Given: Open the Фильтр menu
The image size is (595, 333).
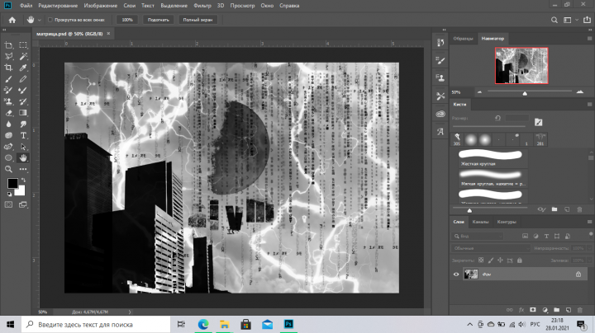Looking at the screenshot, I should [202, 6].
